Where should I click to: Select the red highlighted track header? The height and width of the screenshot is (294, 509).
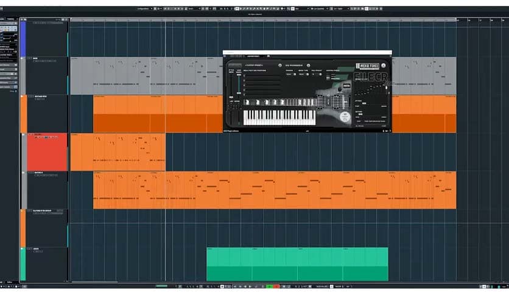47,152
